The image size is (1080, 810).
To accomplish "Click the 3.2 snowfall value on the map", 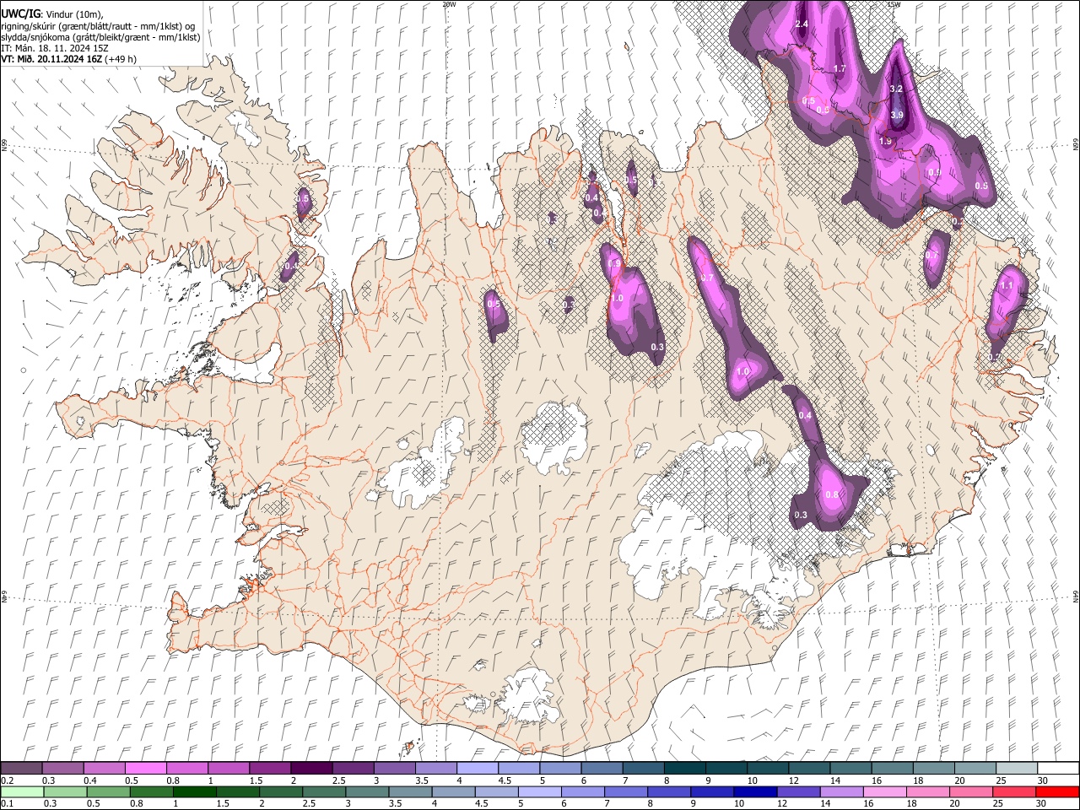I will tap(897, 89).
